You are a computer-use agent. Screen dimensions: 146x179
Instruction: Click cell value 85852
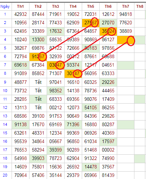tap(38, 73)
